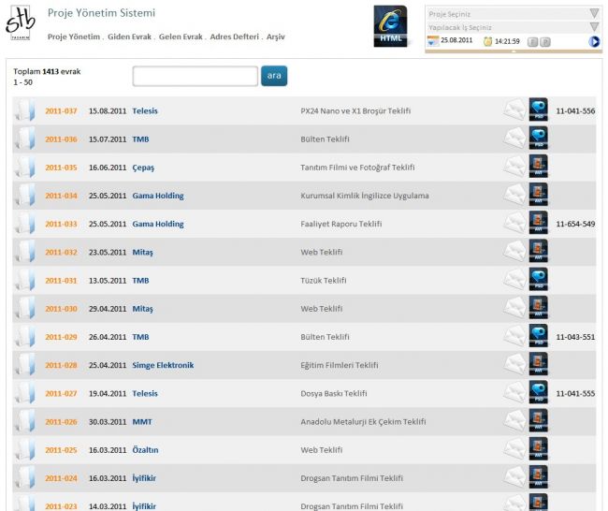Screen dimensions: 608x511
Task: Expand the "Proje Seçiniz" dropdown
Action: pos(594,14)
